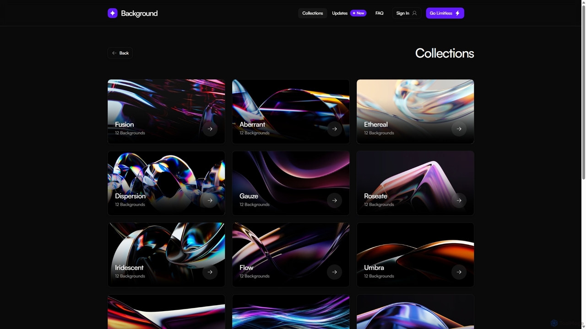Click '12 Backgrounds' under Ethereal

pyautogui.click(x=379, y=133)
